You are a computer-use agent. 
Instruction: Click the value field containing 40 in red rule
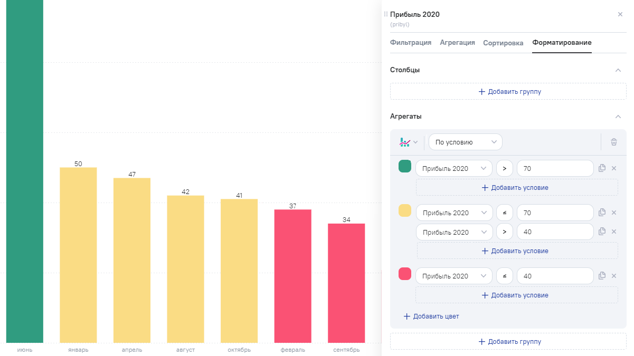[555, 276]
